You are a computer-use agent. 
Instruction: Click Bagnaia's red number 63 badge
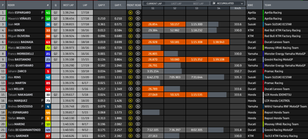pyautogui.click(x=48, y=42)
